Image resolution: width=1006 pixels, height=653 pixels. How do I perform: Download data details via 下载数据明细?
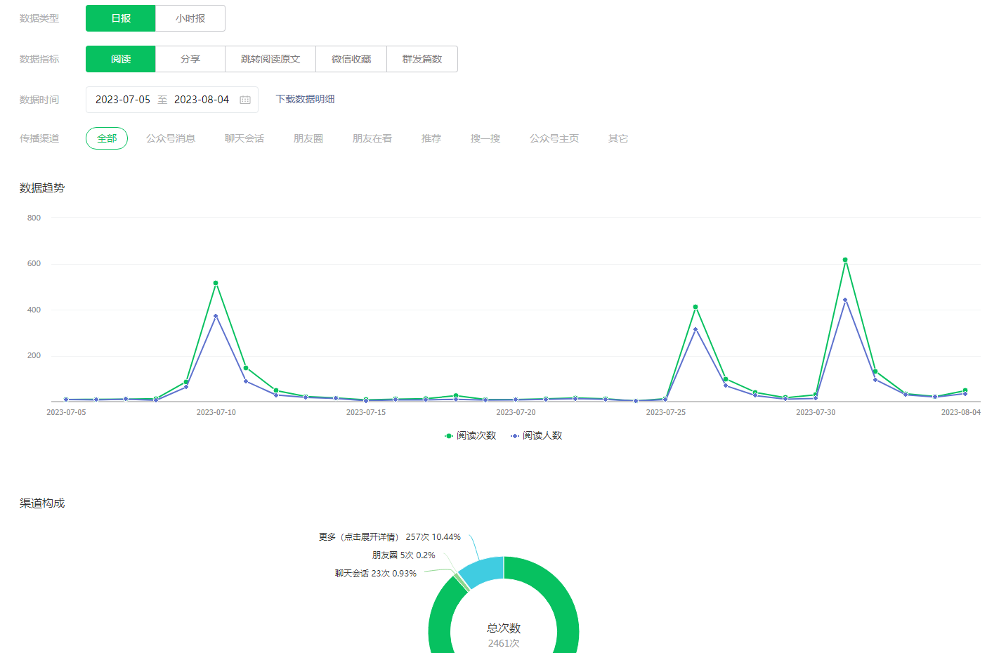305,99
